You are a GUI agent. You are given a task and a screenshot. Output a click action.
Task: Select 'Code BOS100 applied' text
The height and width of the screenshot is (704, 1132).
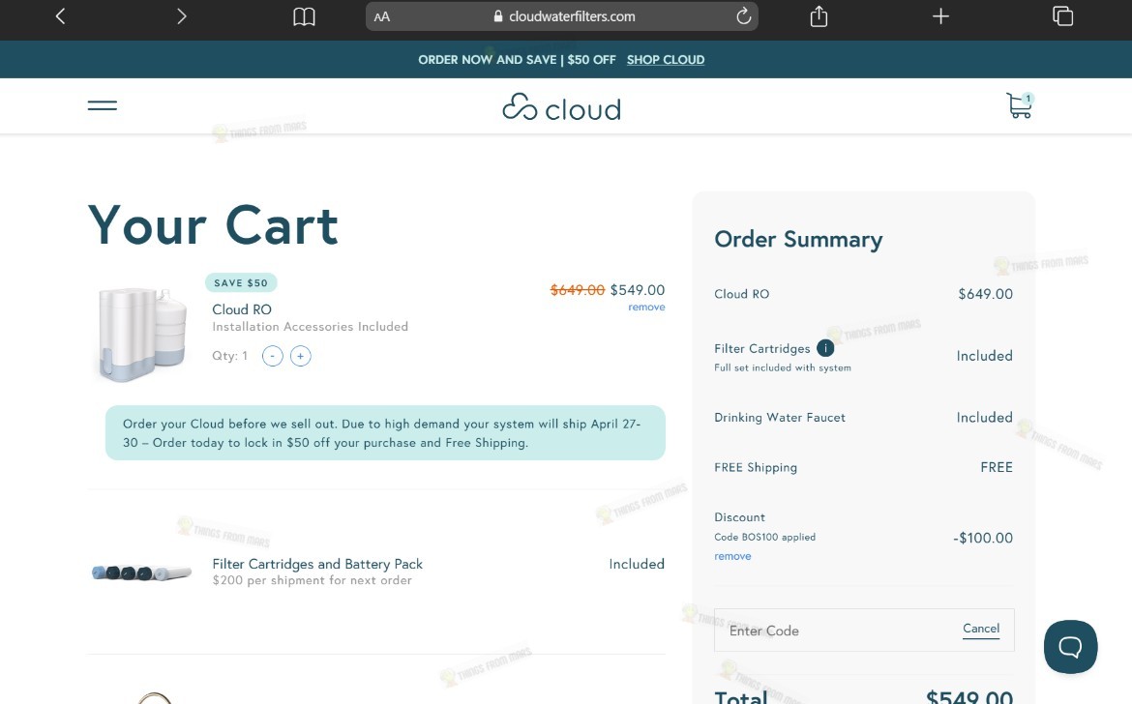[x=764, y=538]
